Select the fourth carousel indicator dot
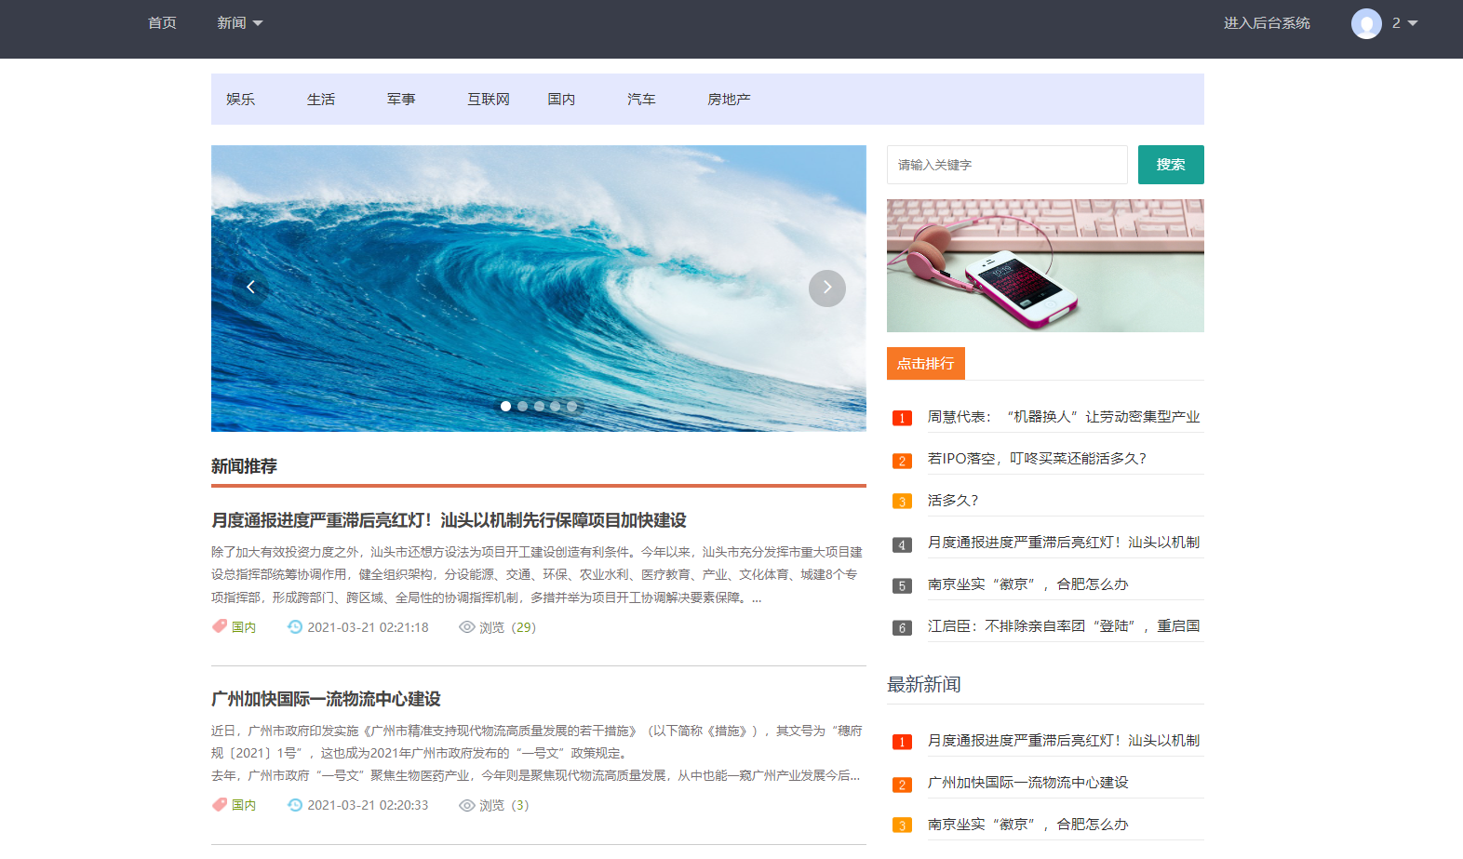The image size is (1463, 859). pos(556,406)
